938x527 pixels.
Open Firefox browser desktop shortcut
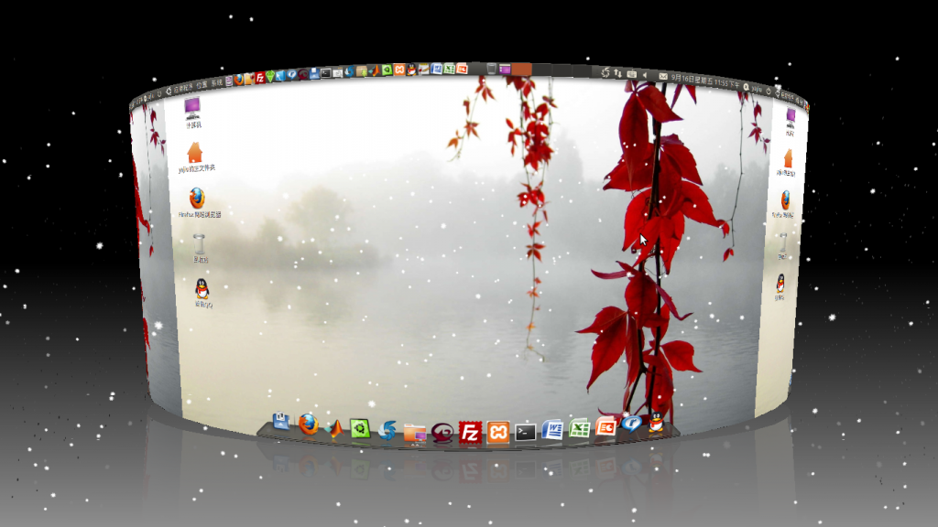click(197, 199)
